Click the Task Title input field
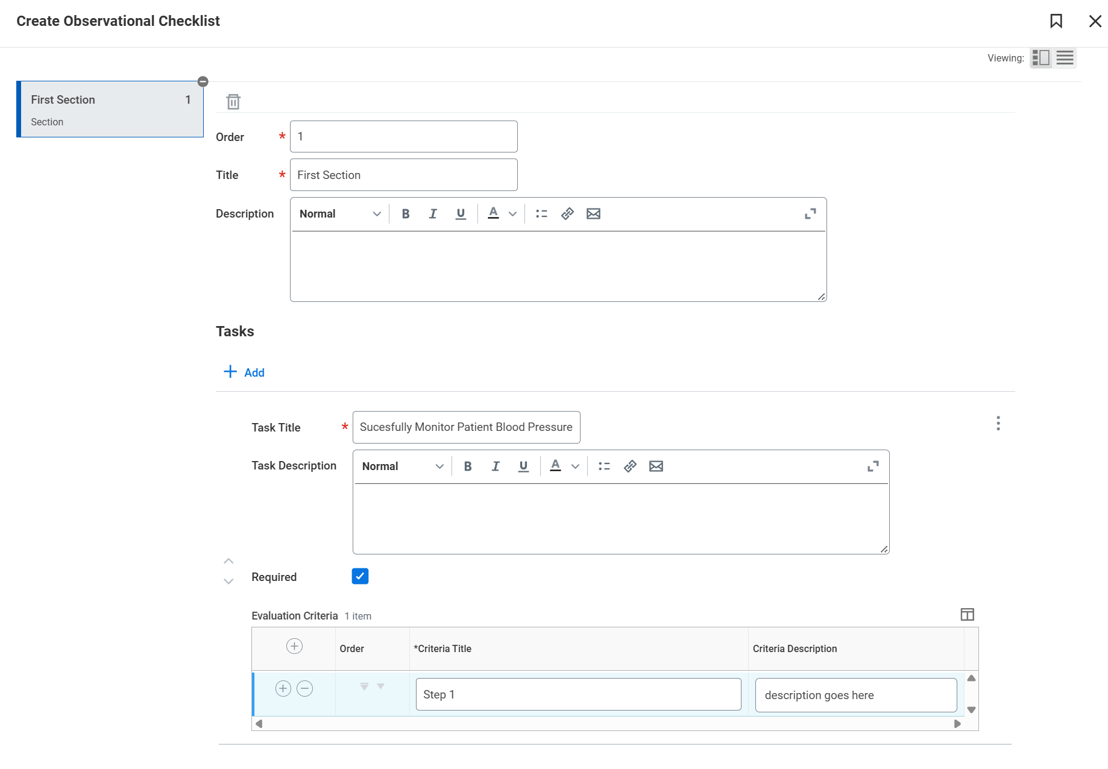The height and width of the screenshot is (769, 1108). [x=466, y=427]
